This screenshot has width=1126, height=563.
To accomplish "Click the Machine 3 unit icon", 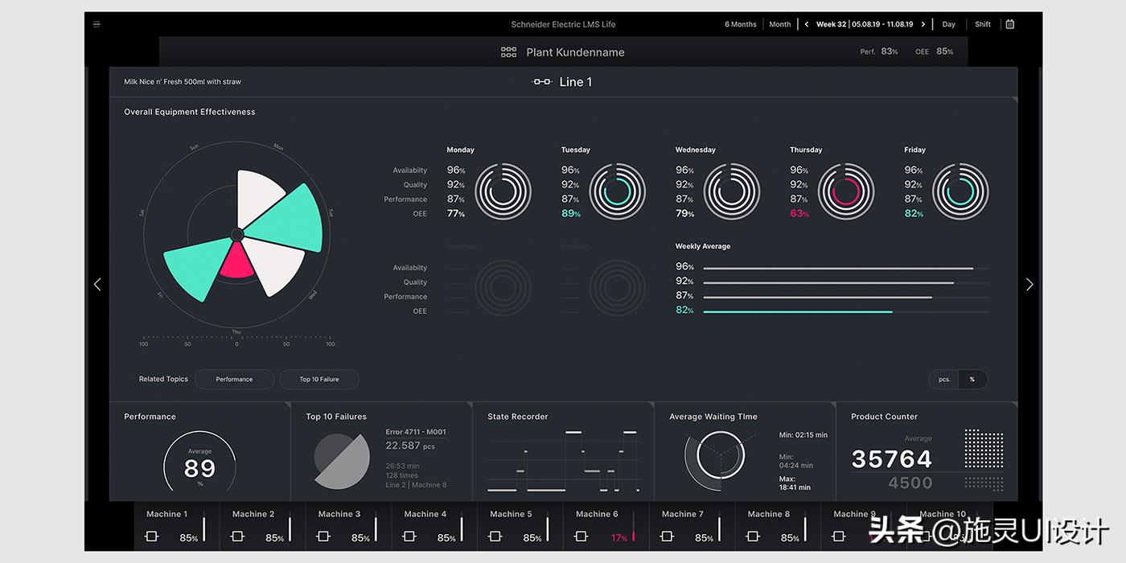I will 323,537.
